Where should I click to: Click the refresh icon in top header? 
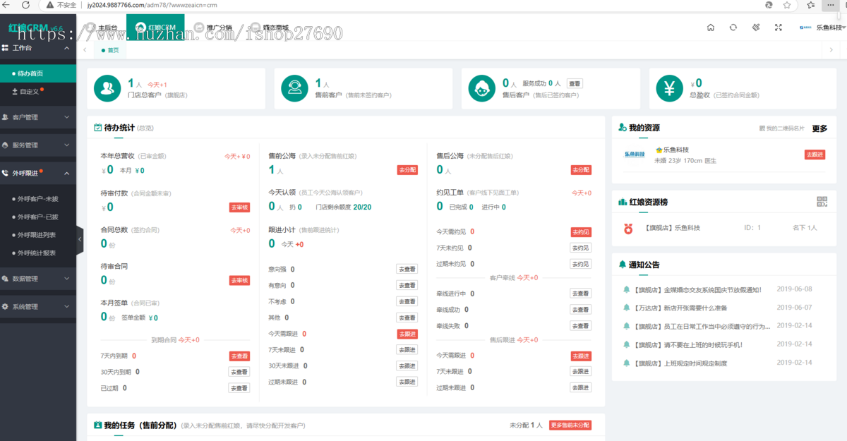click(733, 28)
